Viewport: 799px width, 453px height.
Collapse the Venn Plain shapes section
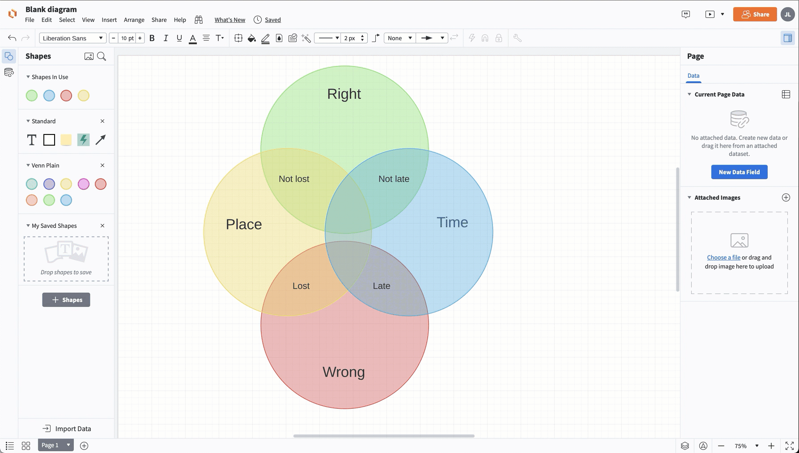[28, 165]
